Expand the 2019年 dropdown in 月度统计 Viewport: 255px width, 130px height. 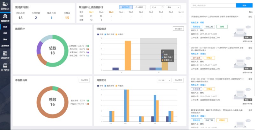tap(164, 80)
